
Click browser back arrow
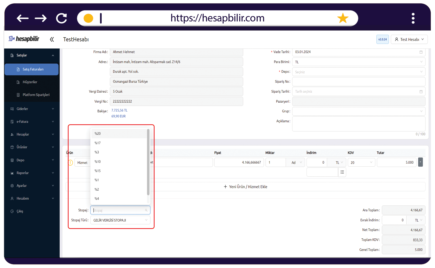[x=23, y=18]
